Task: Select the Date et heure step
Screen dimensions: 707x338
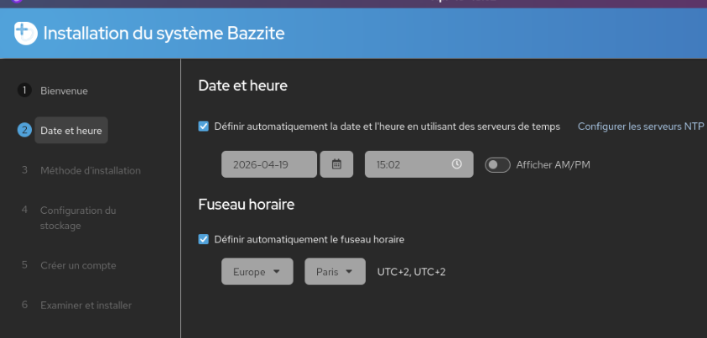Action: [x=70, y=130]
